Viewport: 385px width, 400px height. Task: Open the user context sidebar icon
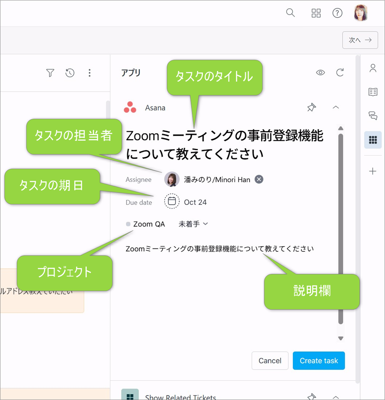[373, 68]
